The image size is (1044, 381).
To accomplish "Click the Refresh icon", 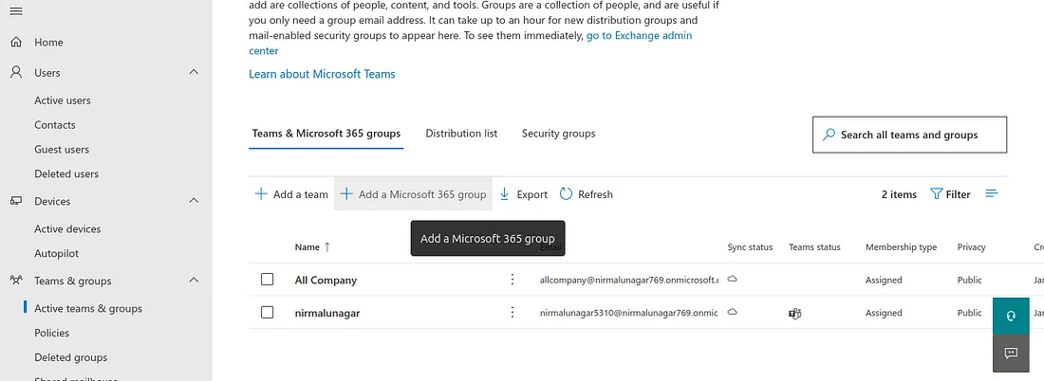I will click(x=567, y=194).
